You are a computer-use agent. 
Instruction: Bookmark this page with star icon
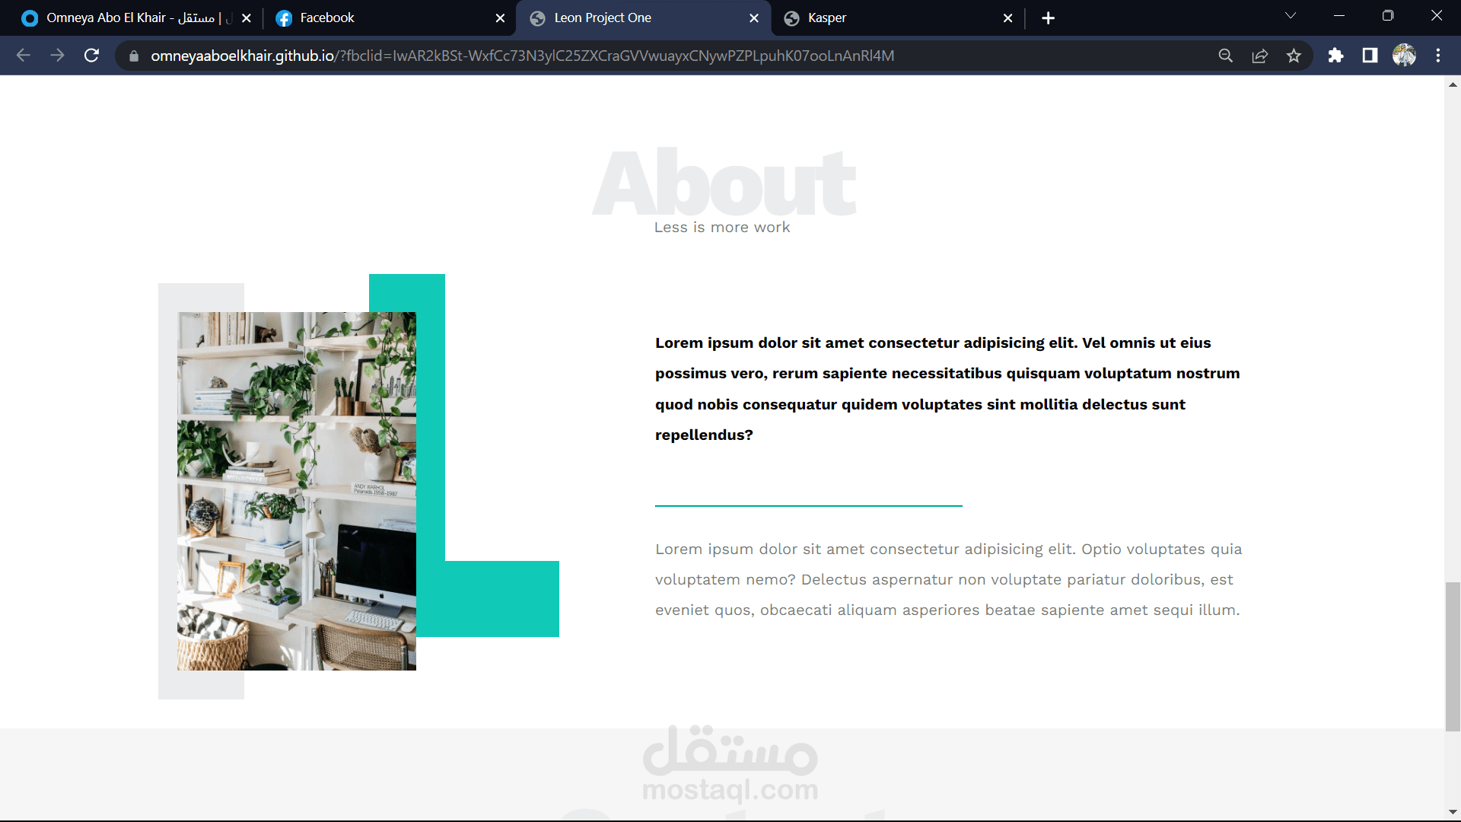point(1294,56)
